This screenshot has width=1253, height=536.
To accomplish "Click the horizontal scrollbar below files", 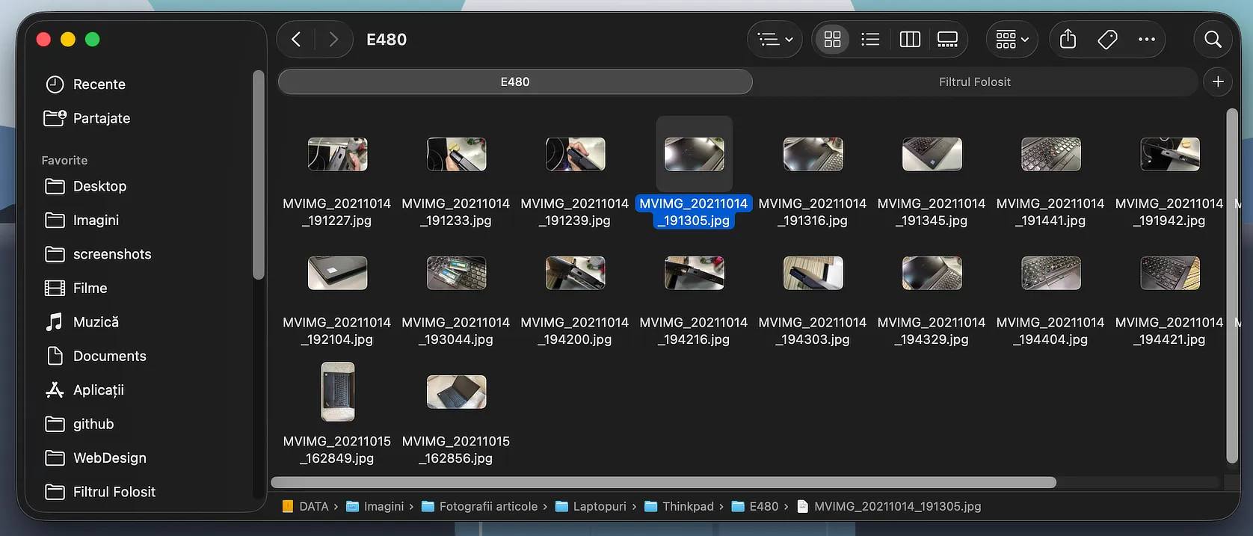I will (x=663, y=483).
